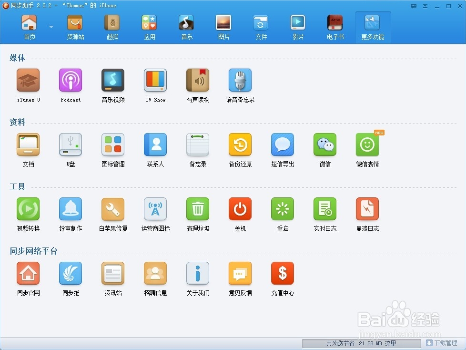Image resolution: width=466 pixels, height=350 pixels.
Task: Expand the dropdown arrow next to 首页
Action: coord(50,27)
